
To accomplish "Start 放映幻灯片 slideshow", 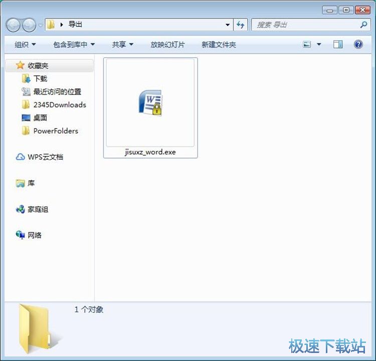I will [167, 44].
